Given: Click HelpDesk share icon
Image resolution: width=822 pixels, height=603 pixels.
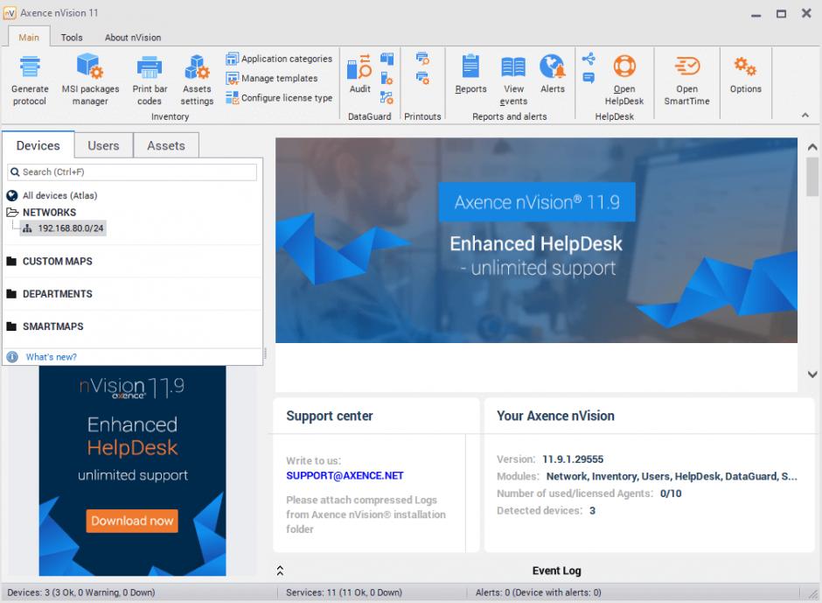Looking at the screenshot, I should pos(589,59).
